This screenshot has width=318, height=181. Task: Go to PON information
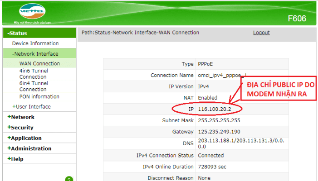click(x=39, y=96)
